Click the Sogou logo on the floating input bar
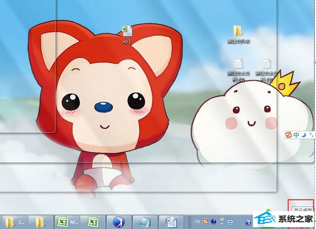The width and height of the screenshot is (316, 229). (289, 135)
